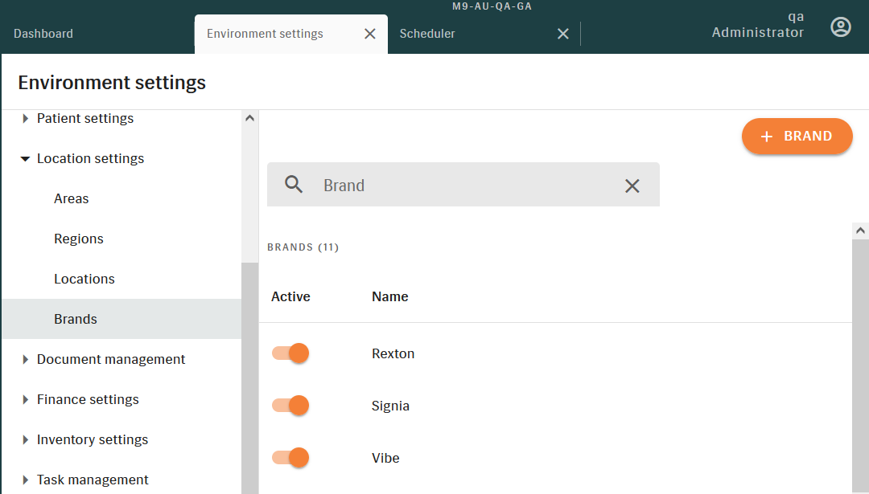
Task: Click the sidebar scroll up arrow
Action: pos(250,118)
